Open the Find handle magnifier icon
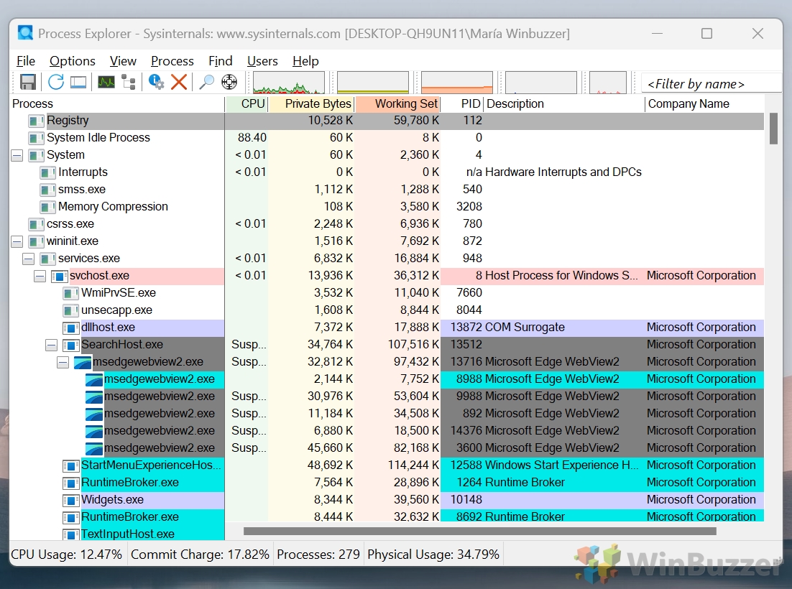The width and height of the screenshot is (792, 589). [x=206, y=82]
